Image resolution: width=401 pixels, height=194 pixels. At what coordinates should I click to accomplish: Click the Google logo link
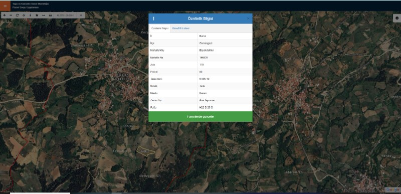pyautogui.click(x=392, y=189)
